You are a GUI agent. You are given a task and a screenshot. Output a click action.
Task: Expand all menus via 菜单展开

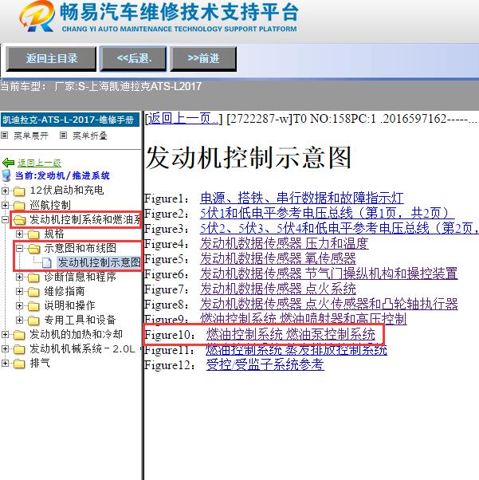pyautogui.click(x=31, y=136)
